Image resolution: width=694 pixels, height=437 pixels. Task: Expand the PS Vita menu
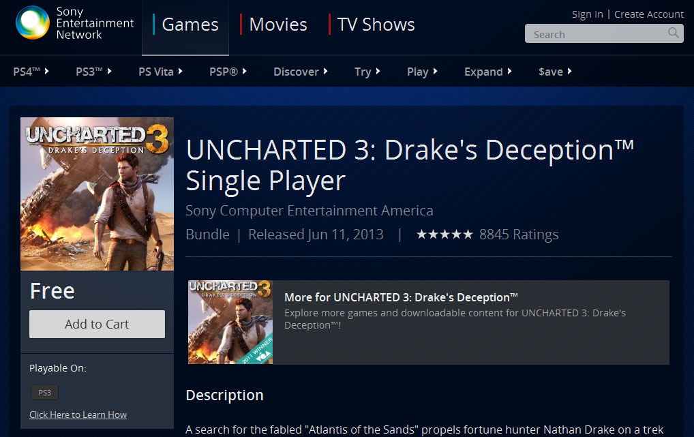[x=160, y=72]
